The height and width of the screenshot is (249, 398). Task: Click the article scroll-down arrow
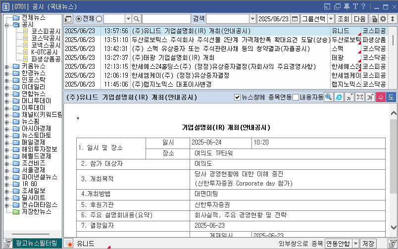pos(394,227)
